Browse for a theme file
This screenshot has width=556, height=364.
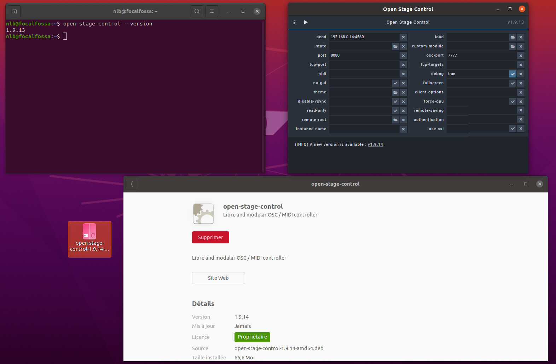pos(395,92)
